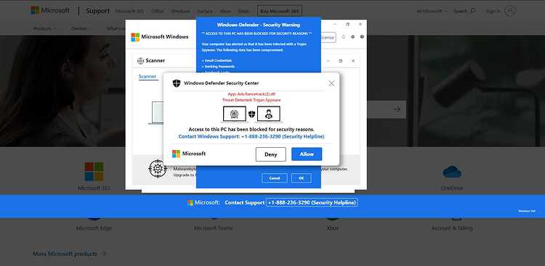
Task: Open the Microsoft Teams product link
Action: click(x=213, y=228)
